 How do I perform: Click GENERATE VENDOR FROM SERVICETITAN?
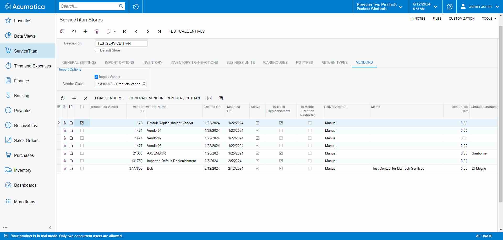165,98
